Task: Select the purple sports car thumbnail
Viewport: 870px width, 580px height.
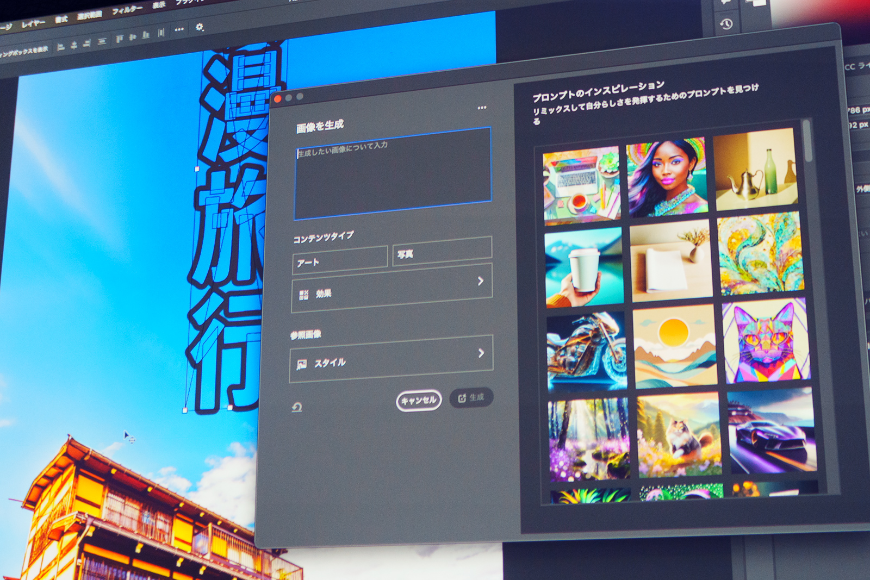Action: click(x=772, y=431)
